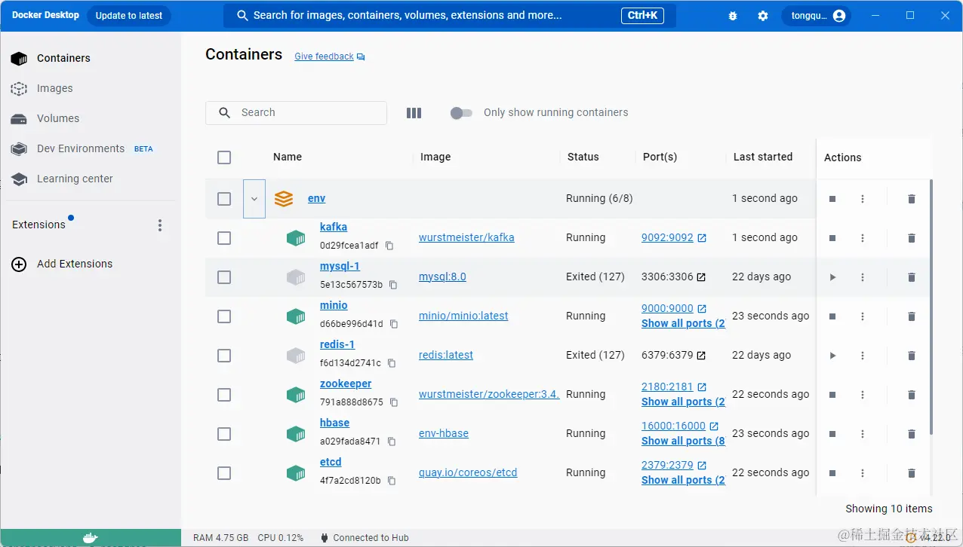
Task: Delete the redis-1 container
Action: tap(911, 356)
